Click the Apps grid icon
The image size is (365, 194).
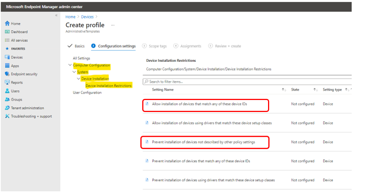pos(7,66)
